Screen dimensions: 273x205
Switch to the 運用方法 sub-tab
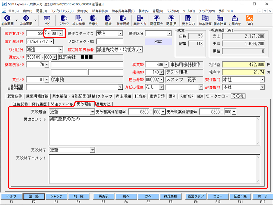tap(103, 104)
